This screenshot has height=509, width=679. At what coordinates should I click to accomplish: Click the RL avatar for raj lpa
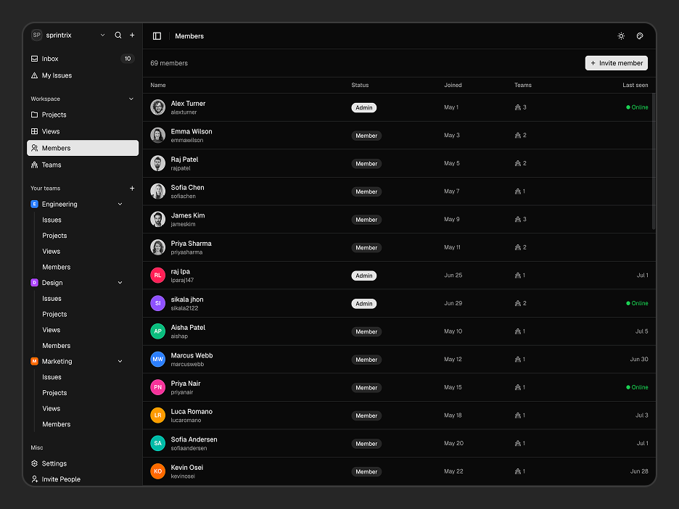tap(157, 276)
